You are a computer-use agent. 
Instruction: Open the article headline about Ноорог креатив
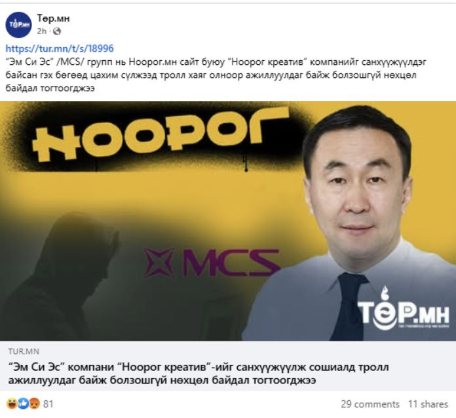199,373
